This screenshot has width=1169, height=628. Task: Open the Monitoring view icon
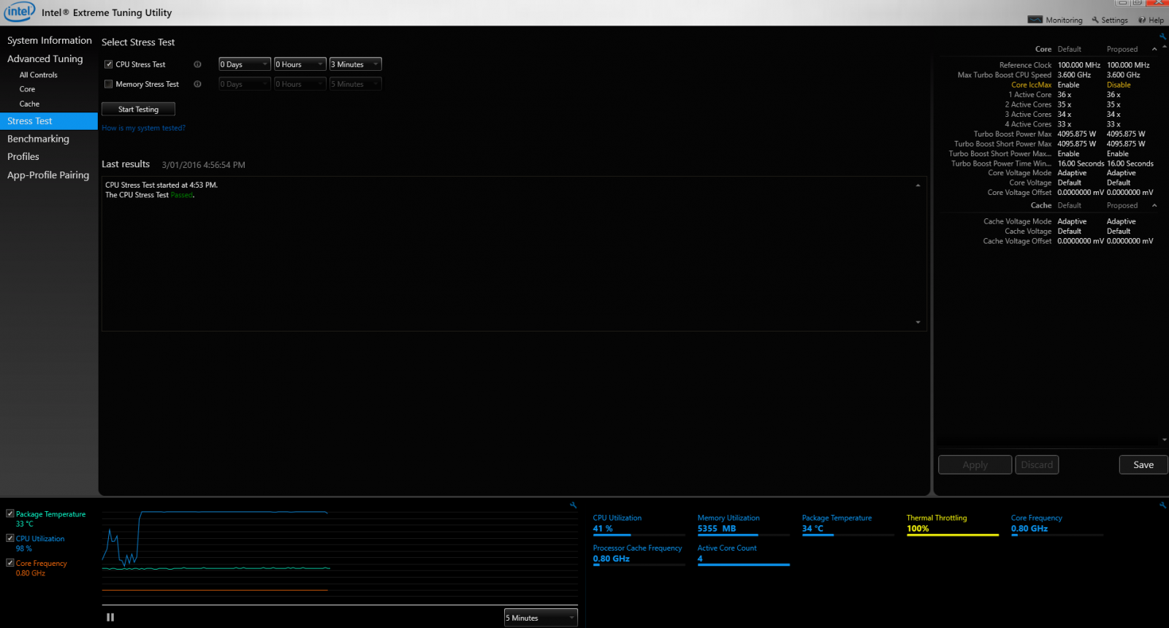click(1035, 20)
